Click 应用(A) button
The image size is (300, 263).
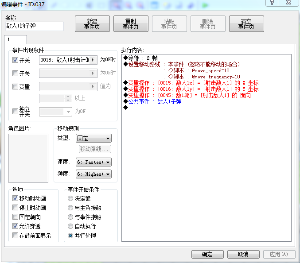279,255
